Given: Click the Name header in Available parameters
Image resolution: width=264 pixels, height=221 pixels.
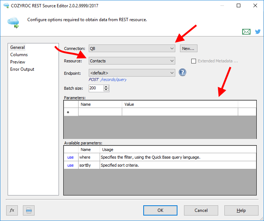Looking at the screenshot, I should click(89, 150).
